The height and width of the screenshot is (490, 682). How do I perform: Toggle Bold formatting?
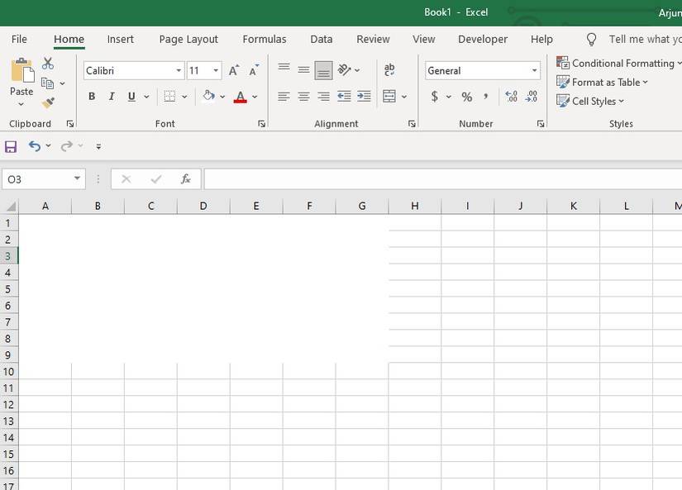tap(92, 97)
